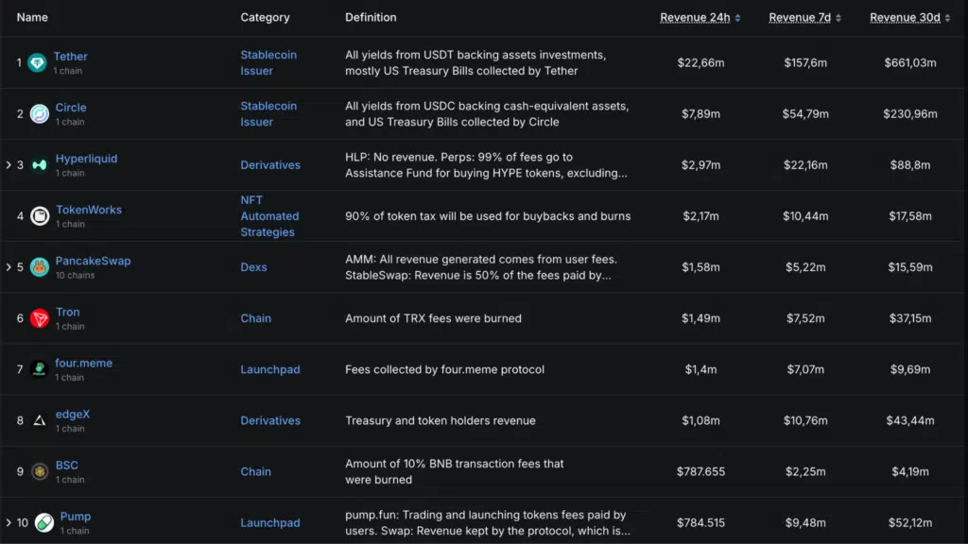Click the Tether logo icon
This screenshot has height=544, width=968.
(38, 61)
